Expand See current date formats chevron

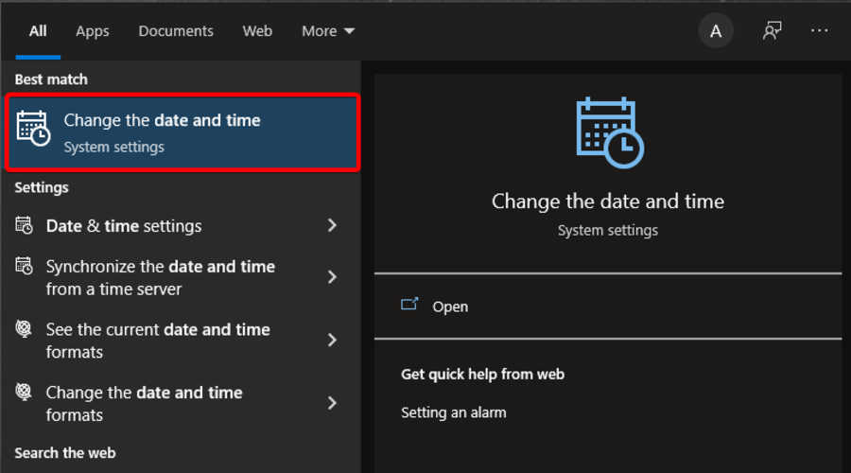coord(332,340)
